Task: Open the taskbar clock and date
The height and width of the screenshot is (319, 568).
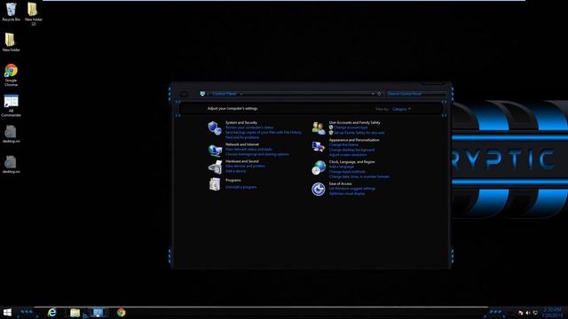Action: (552, 313)
